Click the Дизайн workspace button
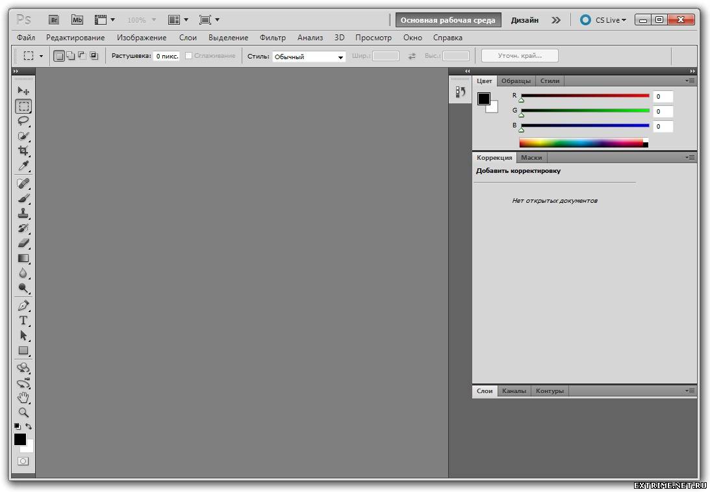 pos(524,20)
